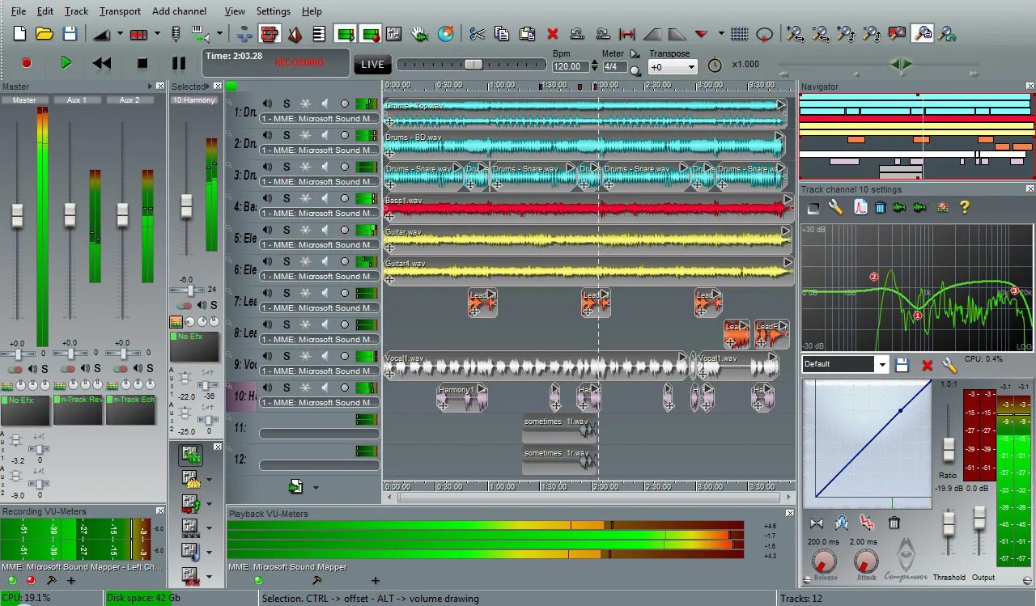Delete the compressor point with the trash icon
Screen dimensions: 1036x606
(x=894, y=523)
